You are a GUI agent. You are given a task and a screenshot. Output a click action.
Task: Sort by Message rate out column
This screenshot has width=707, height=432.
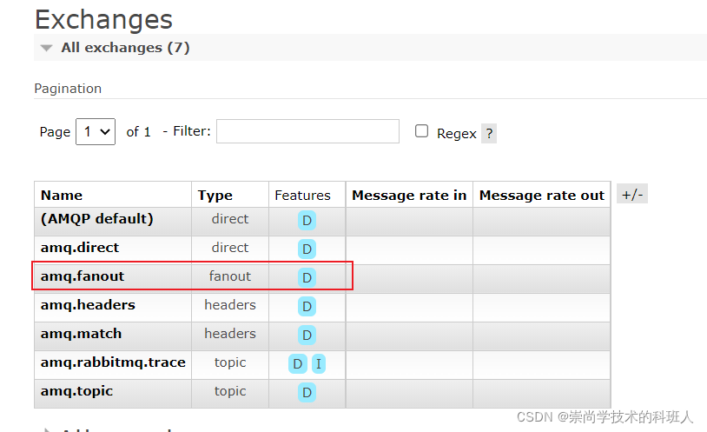[541, 196]
